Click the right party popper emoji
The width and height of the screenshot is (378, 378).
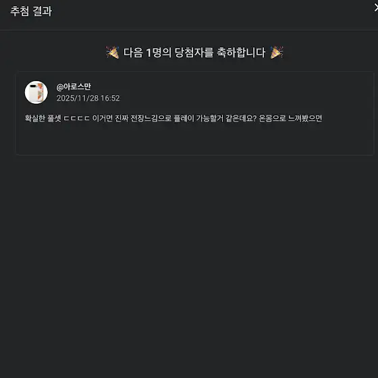(277, 53)
